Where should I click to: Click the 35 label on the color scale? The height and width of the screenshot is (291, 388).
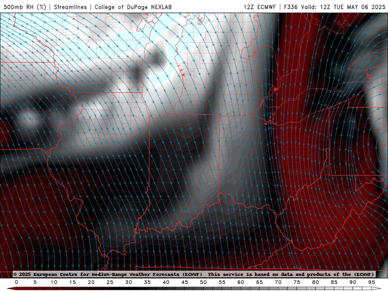tap(147, 282)
